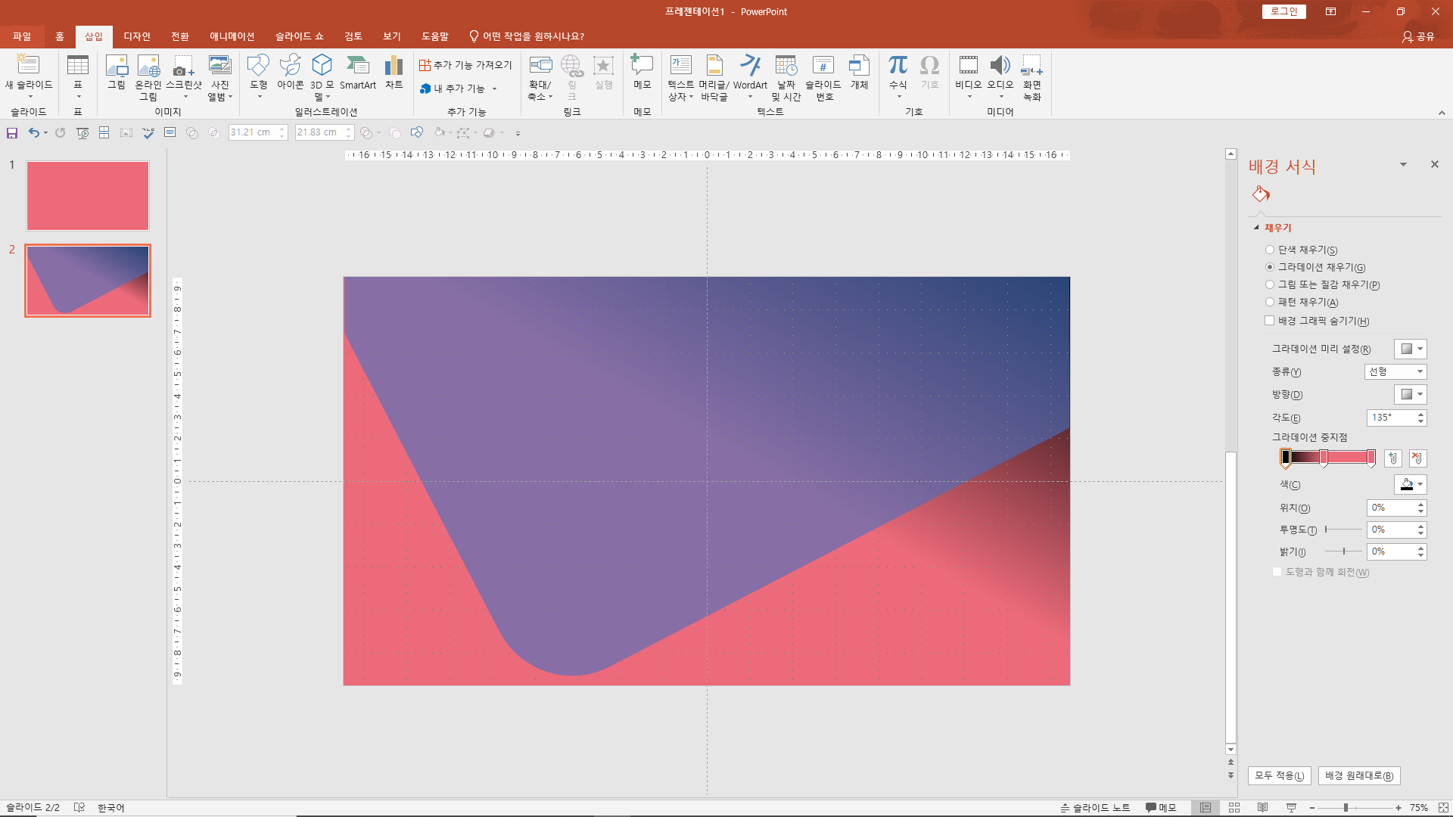Open the 애니메이션 ribbon tab

tap(232, 36)
